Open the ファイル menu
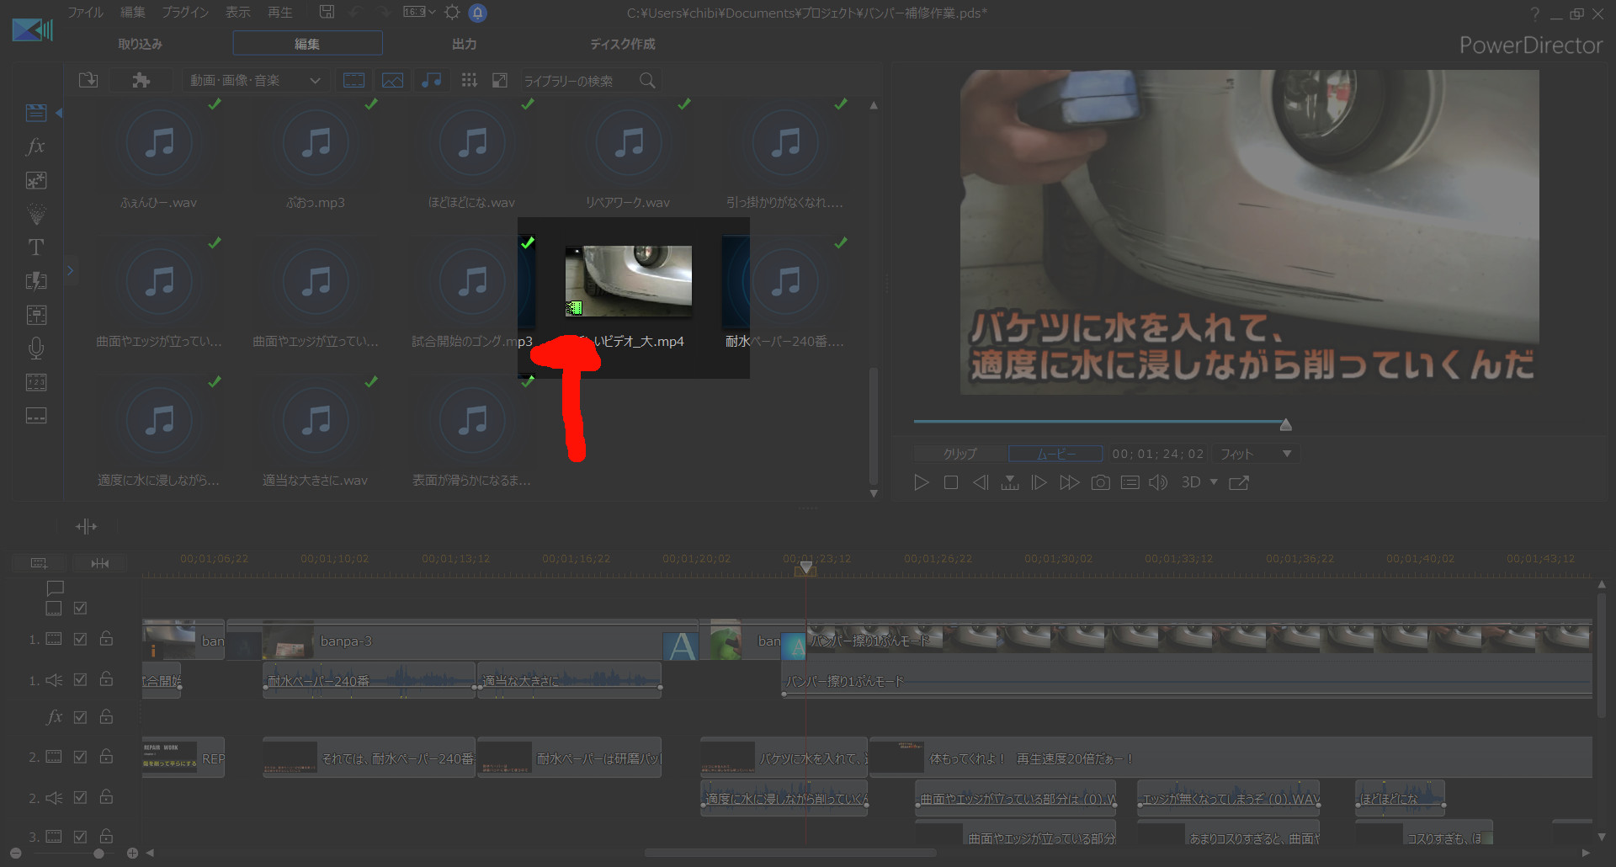Screen dimensions: 1616x867 pyautogui.click(x=85, y=12)
